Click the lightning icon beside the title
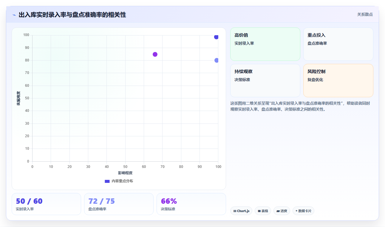 [x=14, y=15]
